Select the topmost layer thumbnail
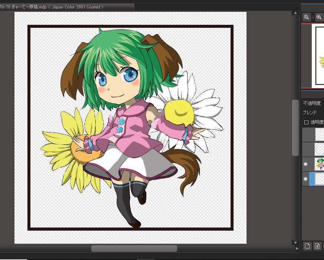 (320, 135)
